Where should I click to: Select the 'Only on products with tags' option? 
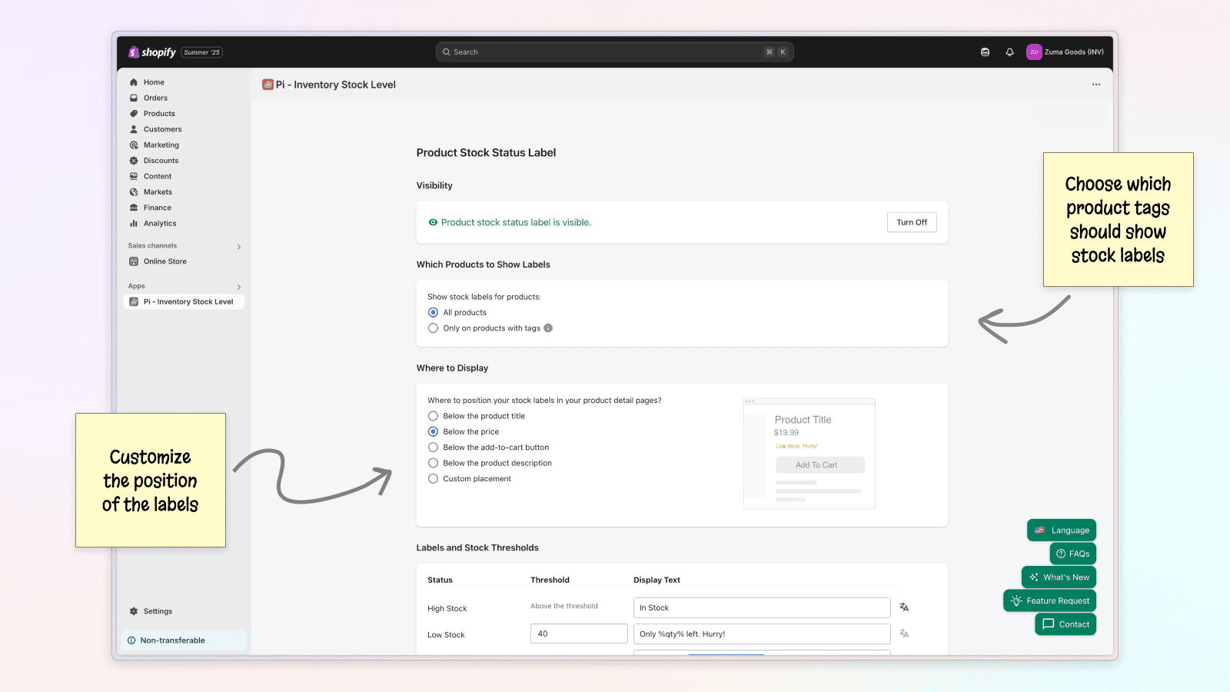(x=433, y=328)
